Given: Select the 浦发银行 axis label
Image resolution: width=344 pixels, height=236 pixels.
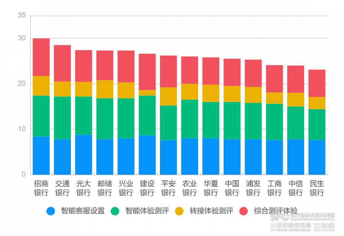Looking at the screenshot, I should pos(253,188).
